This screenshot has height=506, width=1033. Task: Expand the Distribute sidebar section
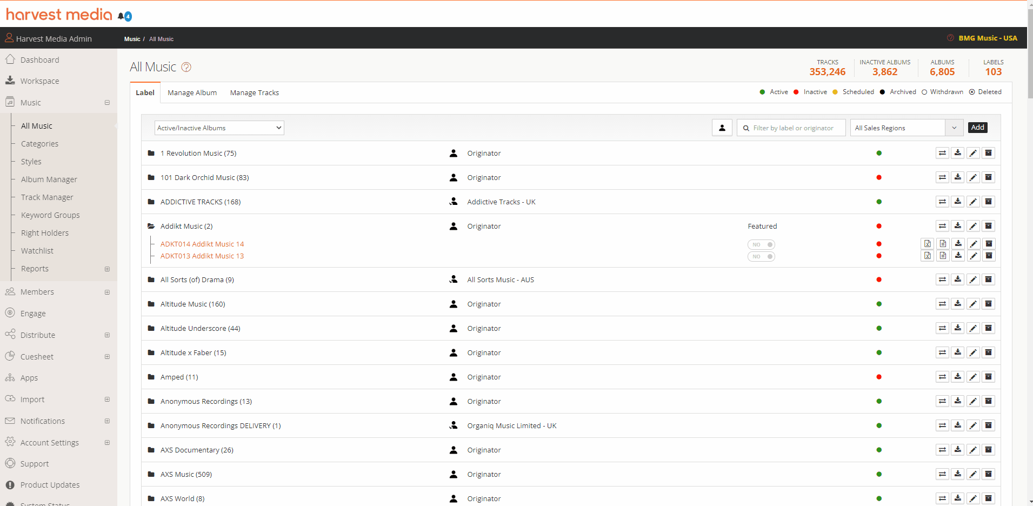coord(107,335)
